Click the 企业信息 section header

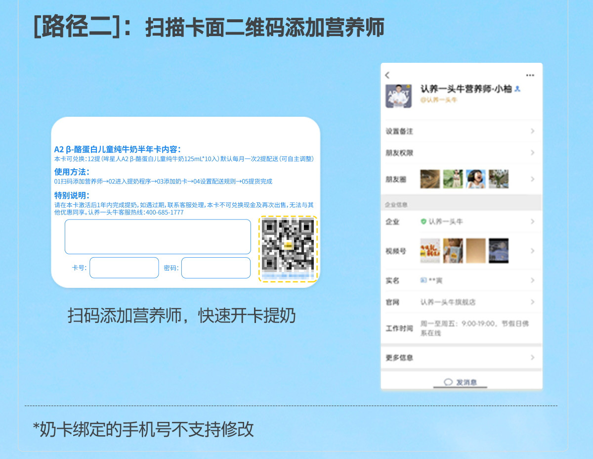396,204
